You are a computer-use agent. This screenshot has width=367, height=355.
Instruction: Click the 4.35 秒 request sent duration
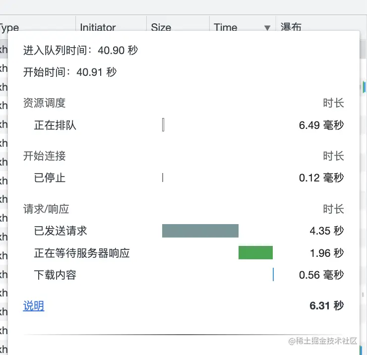[x=326, y=231]
